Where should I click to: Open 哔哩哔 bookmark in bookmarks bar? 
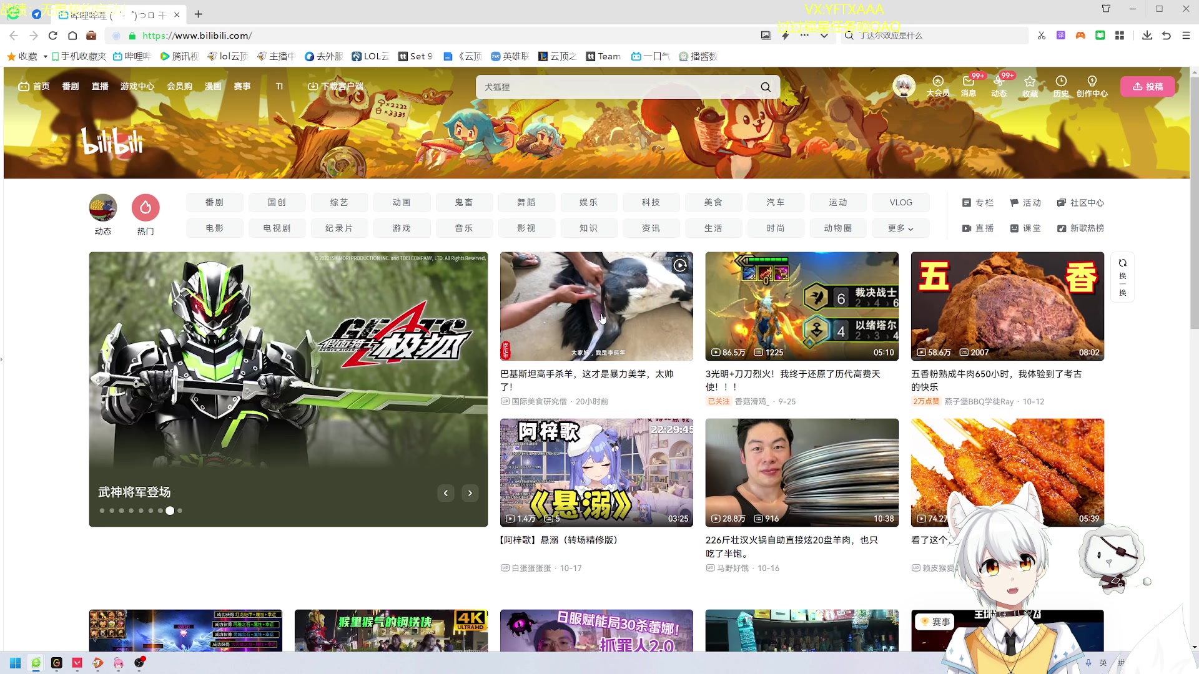[132, 57]
